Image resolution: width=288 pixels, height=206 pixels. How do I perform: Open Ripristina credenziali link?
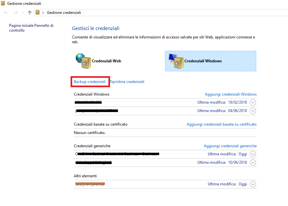click(x=127, y=82)
